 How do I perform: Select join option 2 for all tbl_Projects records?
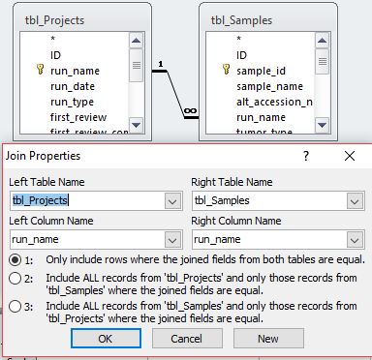tap(15, 278)
